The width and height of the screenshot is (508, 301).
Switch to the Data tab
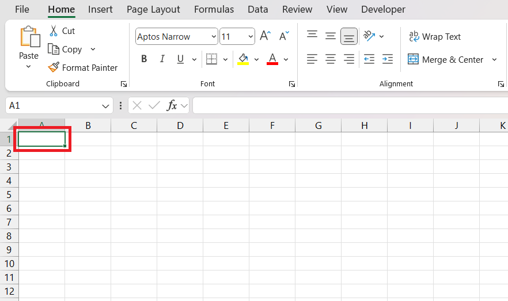point(258,9)
